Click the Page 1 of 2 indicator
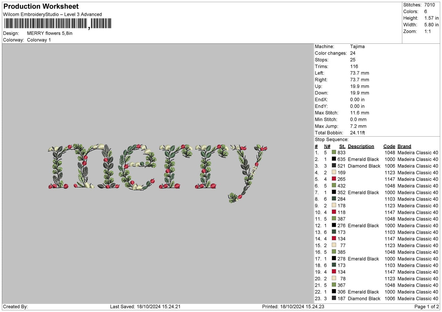The height and width of the screenshot is (312, 442). click(x=427, y=306)
